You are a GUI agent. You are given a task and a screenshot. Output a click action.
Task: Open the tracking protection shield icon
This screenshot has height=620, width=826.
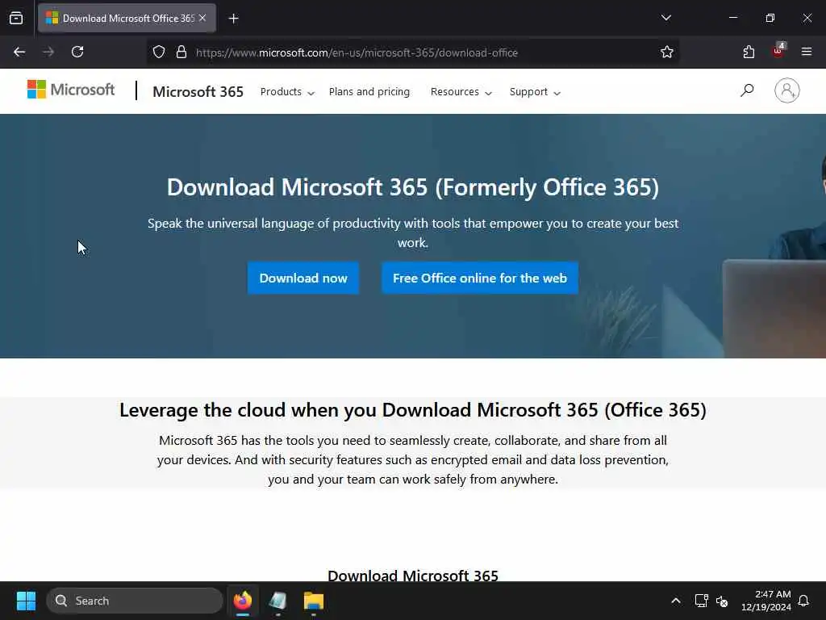click(x=159, y=52)
